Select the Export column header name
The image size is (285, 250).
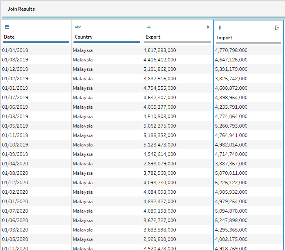click(153, 37)
